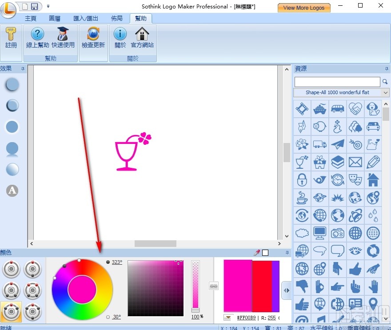Select the film strip shape
The width and height of the screenshot is (391, 330).
click(x=302, y=108)
